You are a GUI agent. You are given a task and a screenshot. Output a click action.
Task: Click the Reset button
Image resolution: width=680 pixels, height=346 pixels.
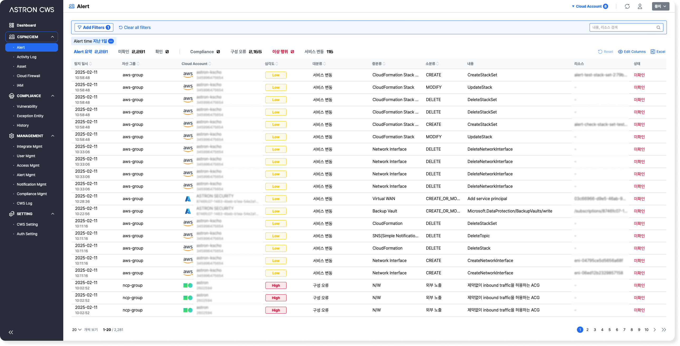point(605,52)
